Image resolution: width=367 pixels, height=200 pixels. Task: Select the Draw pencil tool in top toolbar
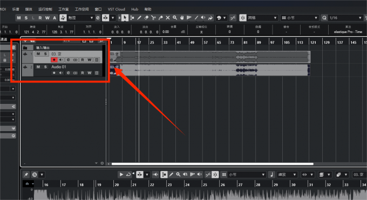(x=139, y=18)
